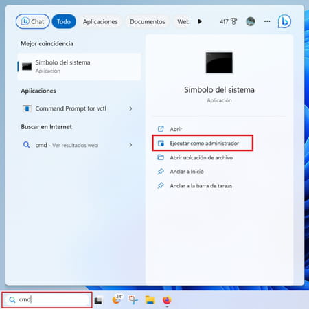Screen dimensions: 309x309
Task: Open cmd web results entry
Action: [x=79, y=145]
